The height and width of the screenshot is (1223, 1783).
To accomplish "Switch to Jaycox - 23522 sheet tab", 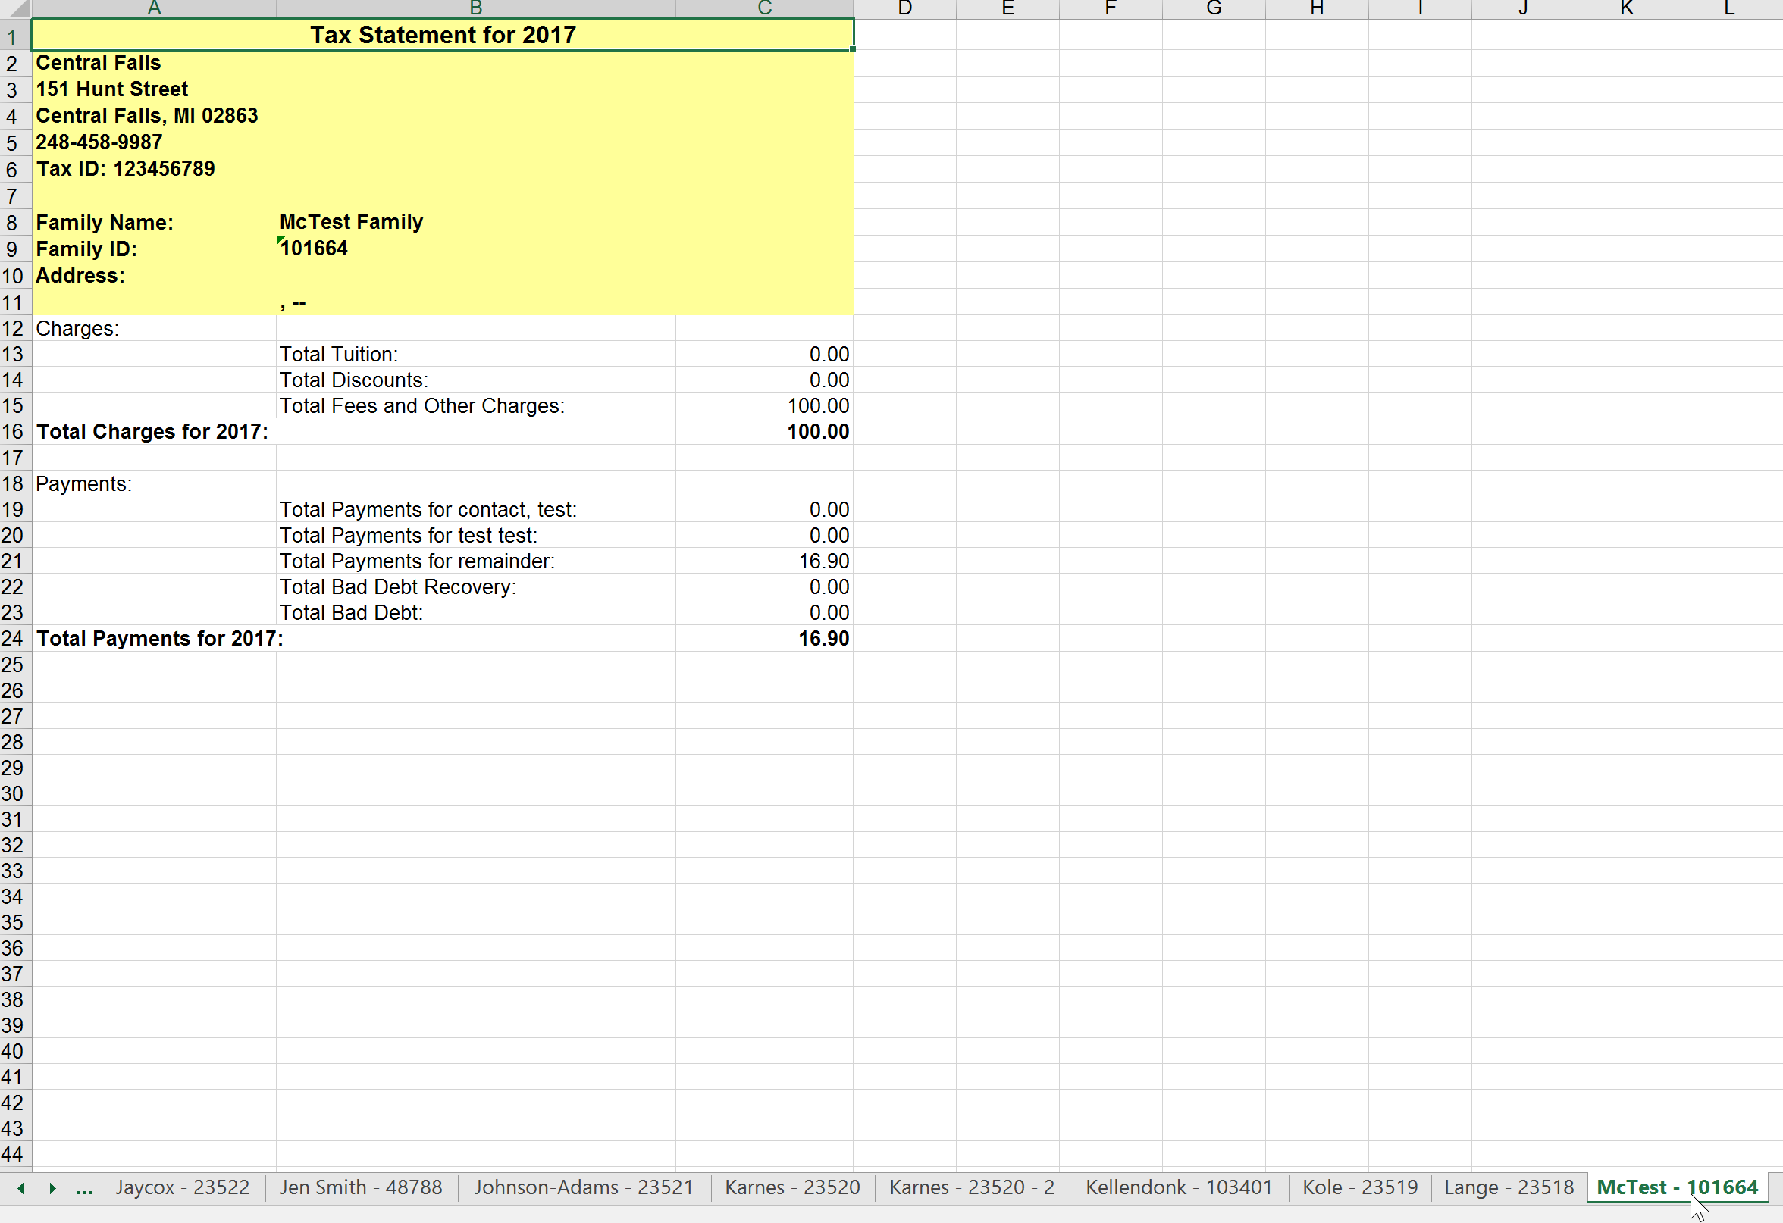I will point(183,1187).
